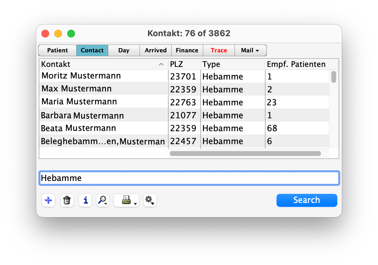Select the Finance tab
The height and width of the screenshot is (265, 378).
[187, 50]
